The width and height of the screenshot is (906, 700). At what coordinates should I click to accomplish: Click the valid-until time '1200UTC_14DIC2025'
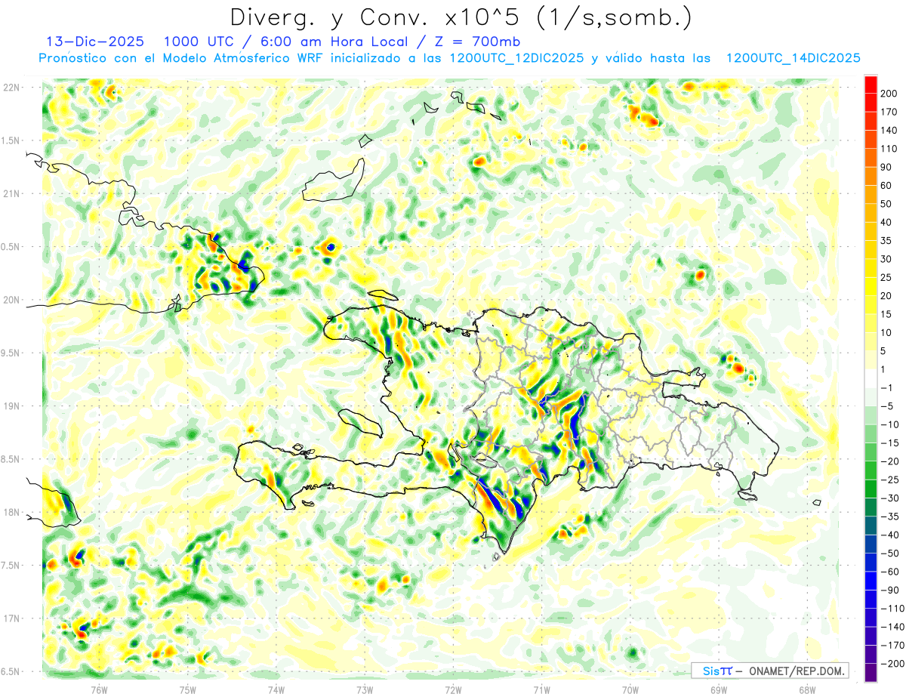[x=793, y=58]
